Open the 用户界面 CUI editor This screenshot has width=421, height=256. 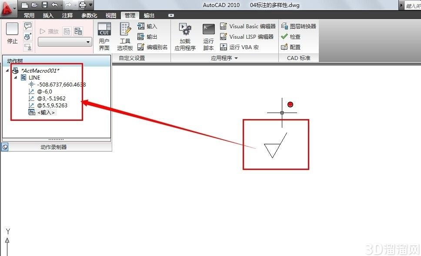coord(104,37)
